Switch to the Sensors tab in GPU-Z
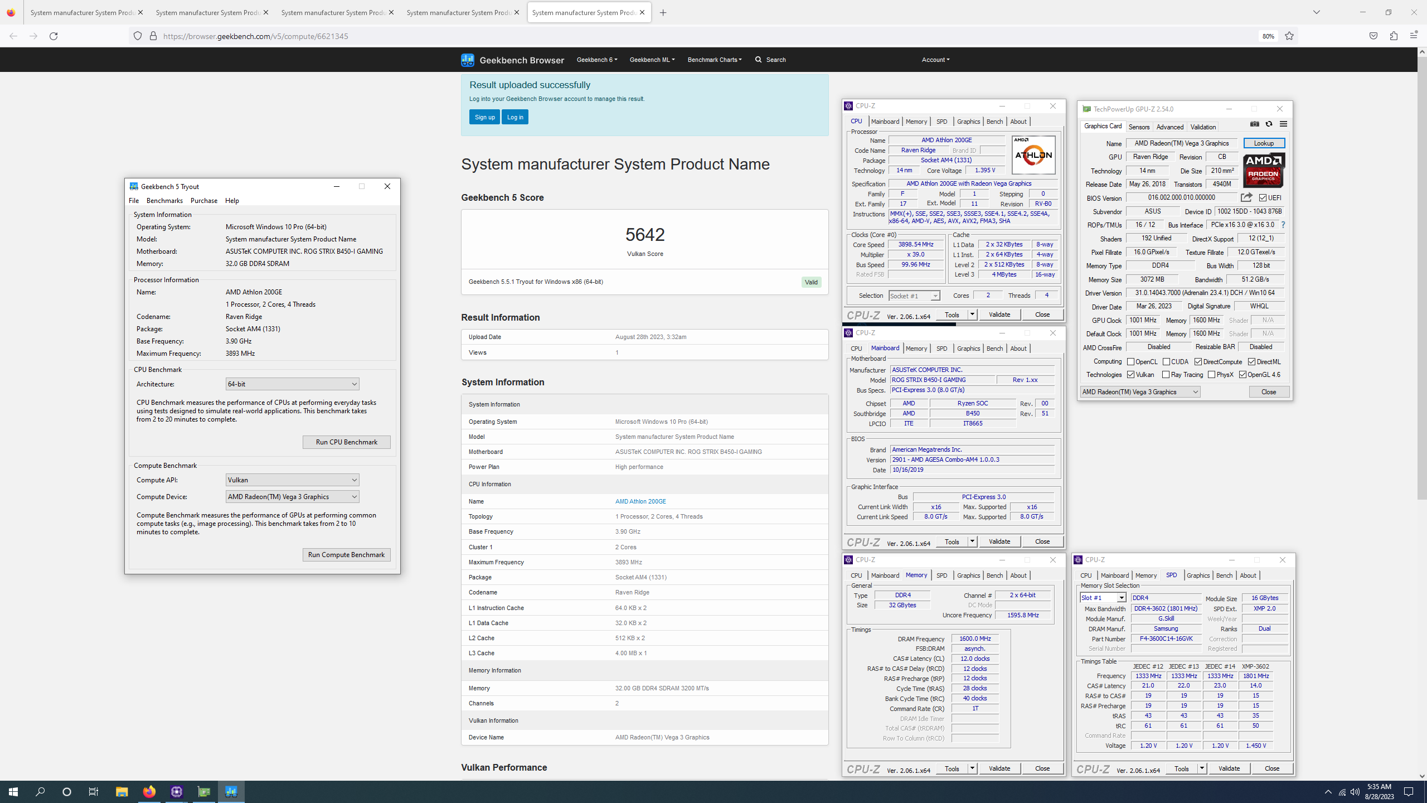The width and height of the screenshot is (1427, 803). point(1139,127)
